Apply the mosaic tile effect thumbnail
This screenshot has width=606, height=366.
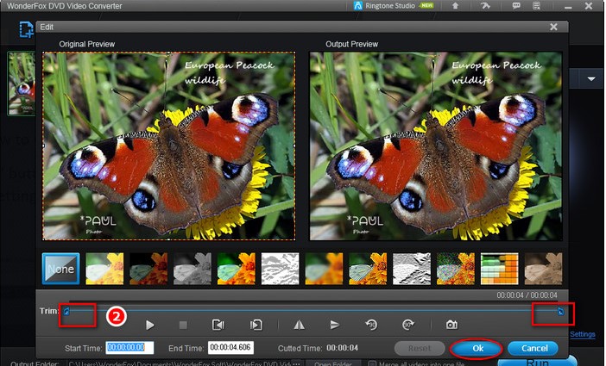[x=499, y=269]
